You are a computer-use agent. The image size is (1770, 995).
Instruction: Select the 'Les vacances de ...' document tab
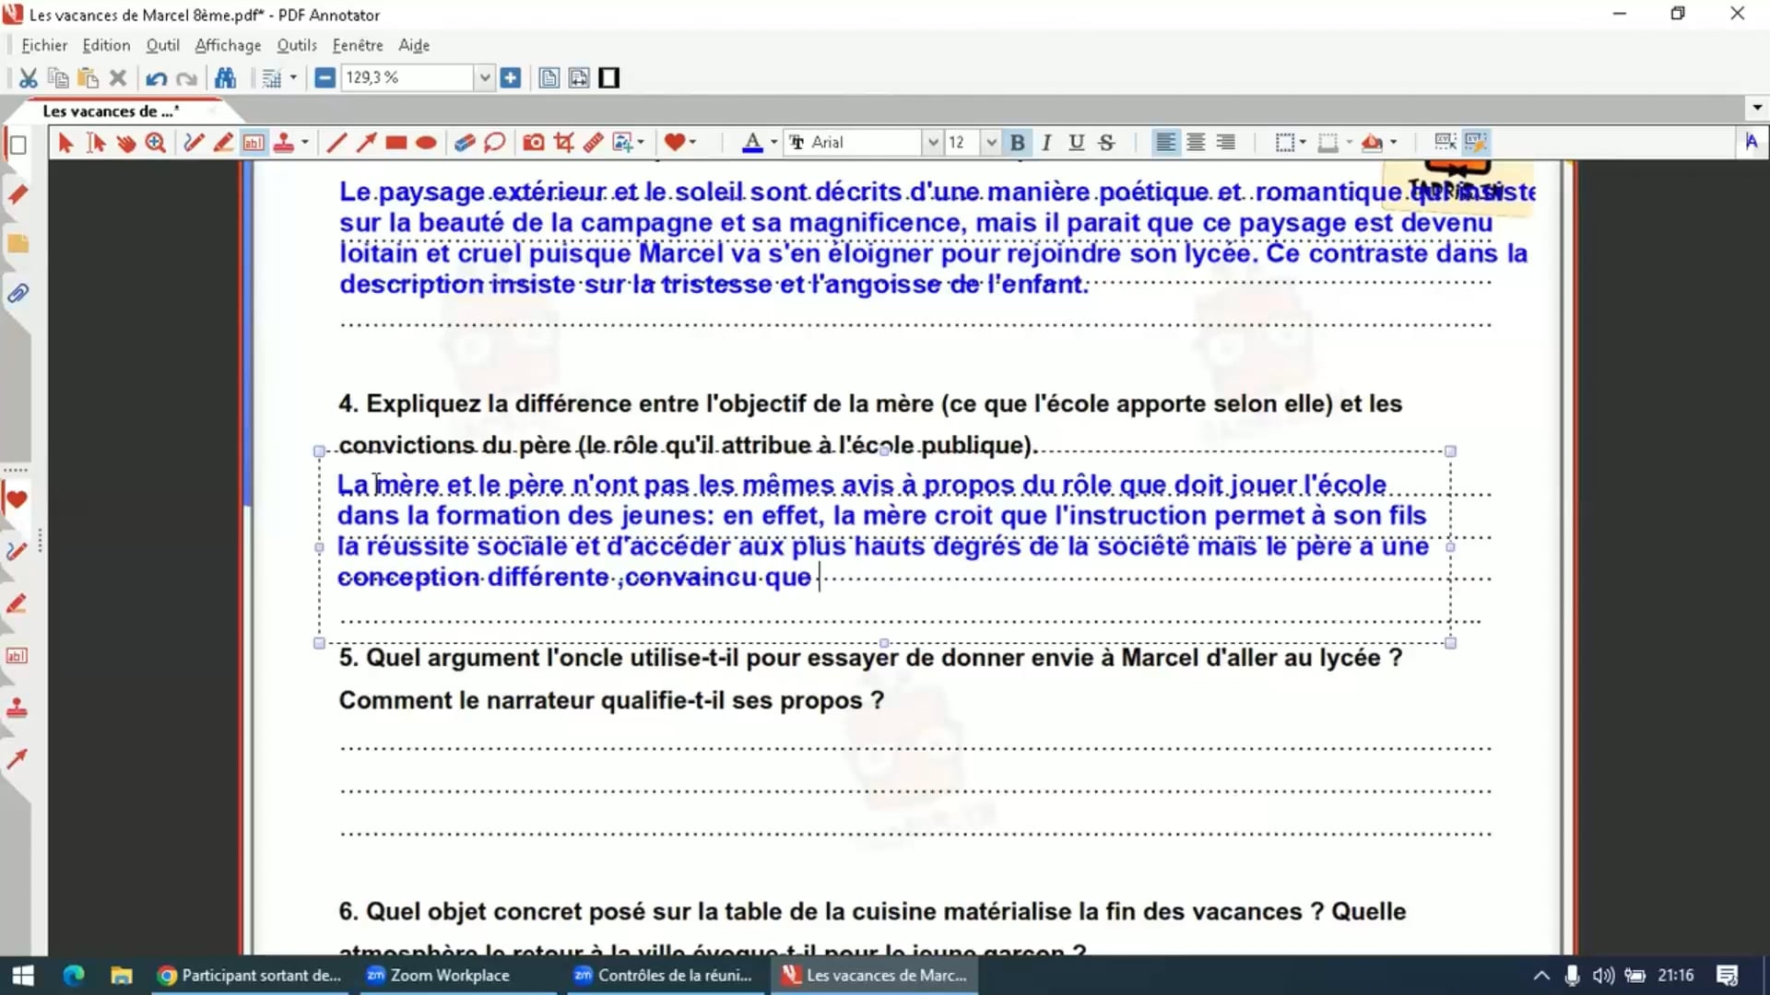(112, 111)
